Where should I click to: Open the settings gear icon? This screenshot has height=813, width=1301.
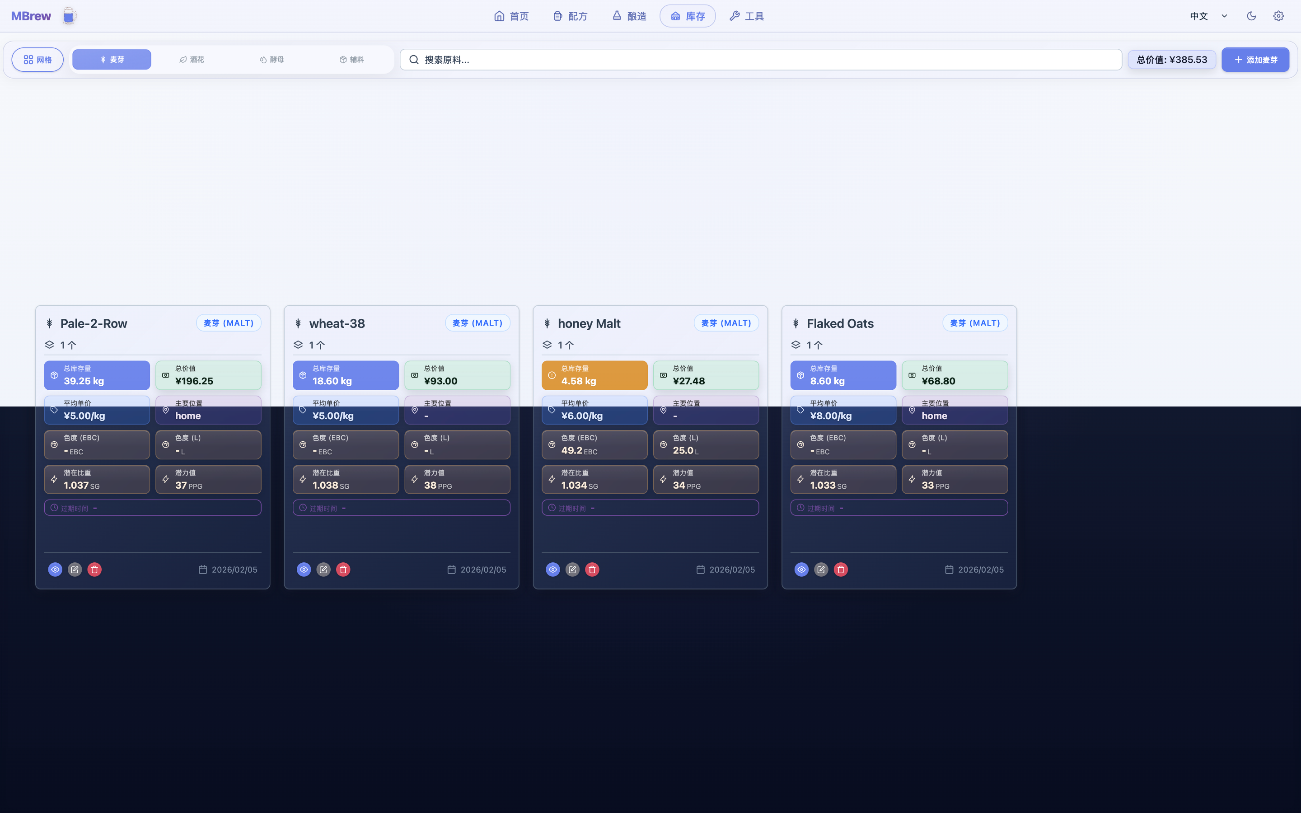[x=1278, y=16]
